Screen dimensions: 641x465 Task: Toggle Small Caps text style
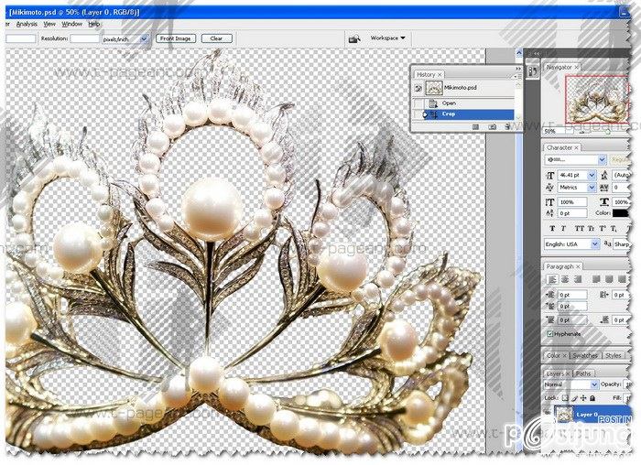(590, 229)
